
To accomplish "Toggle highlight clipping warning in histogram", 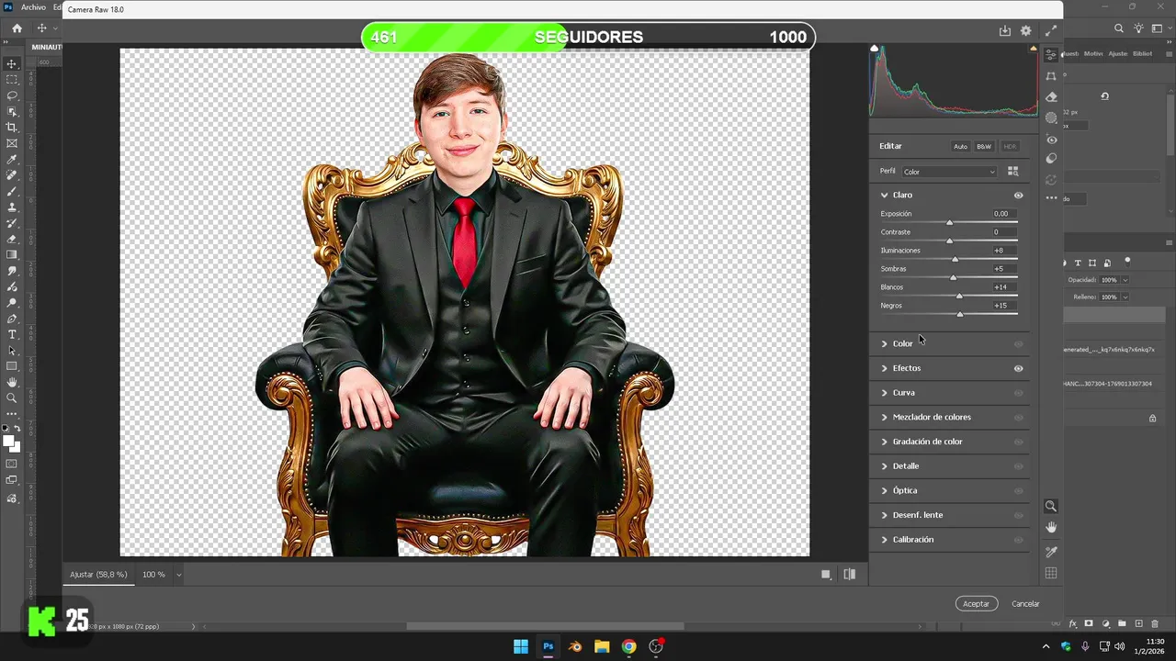I will tap(1034, 49).
